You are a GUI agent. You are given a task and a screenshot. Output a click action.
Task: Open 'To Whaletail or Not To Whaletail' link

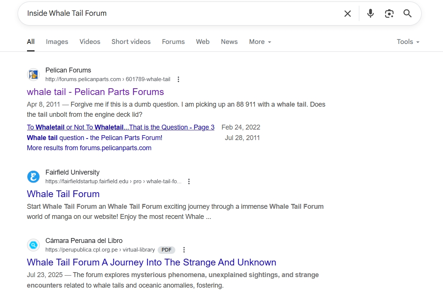[121, 127]
